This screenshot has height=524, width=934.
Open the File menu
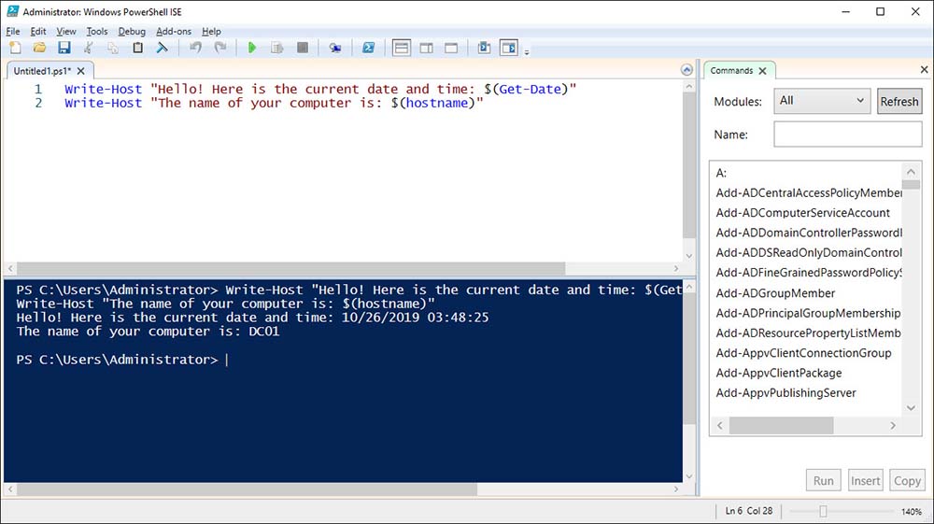click(13, 31)
